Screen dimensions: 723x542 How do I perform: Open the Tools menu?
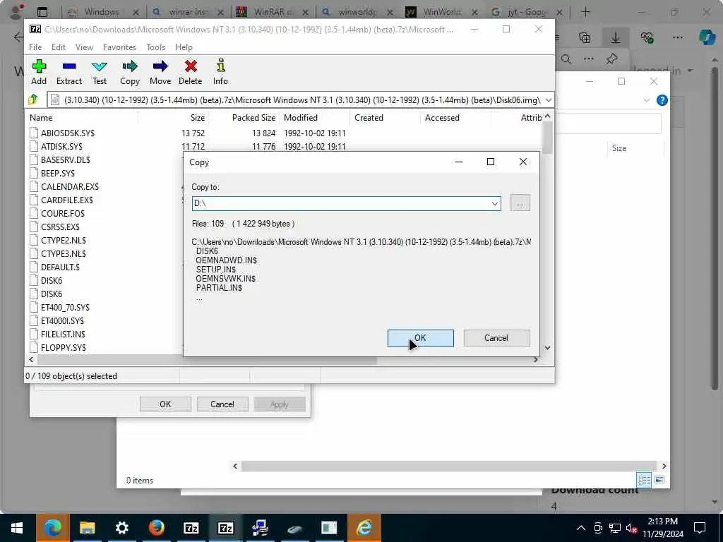coord(155,47)
